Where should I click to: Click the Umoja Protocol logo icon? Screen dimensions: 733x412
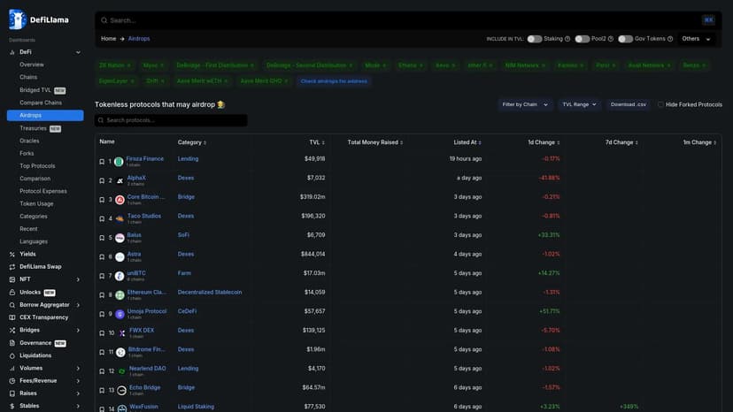(x=120, y=314)
